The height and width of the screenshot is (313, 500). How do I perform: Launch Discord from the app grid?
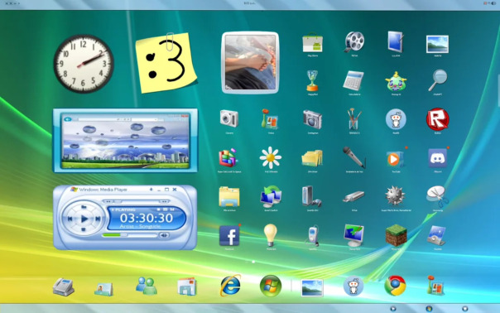pos(437,158)
